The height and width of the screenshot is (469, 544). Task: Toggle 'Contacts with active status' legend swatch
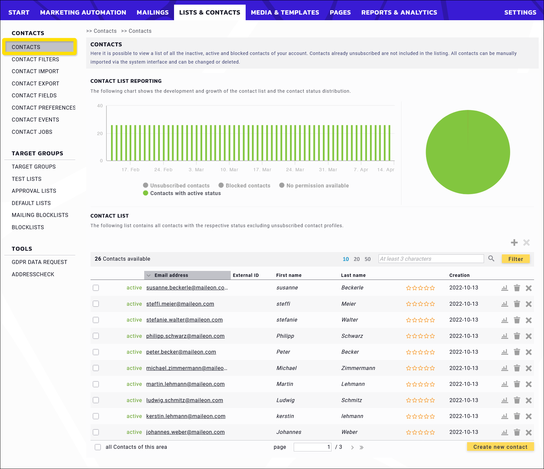(146, 193)
